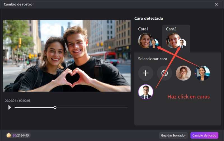Open the Cara2 detected face tab
Viewport: 224px width, 141px height.
(x=176, y=39)
